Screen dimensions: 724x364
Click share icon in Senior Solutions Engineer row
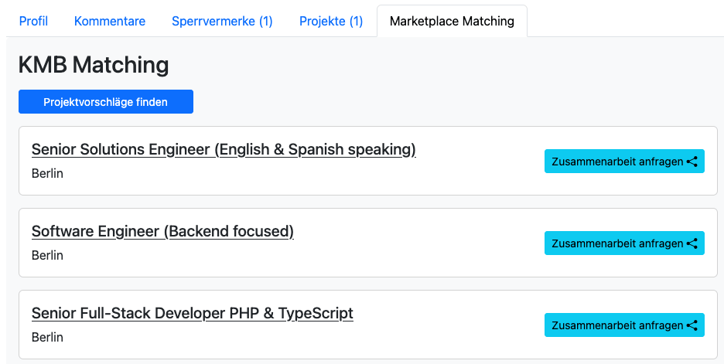click(692, 162)
